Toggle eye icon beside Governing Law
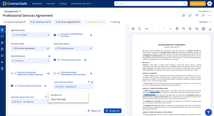The image size is (214, 116). coord(49,56)
